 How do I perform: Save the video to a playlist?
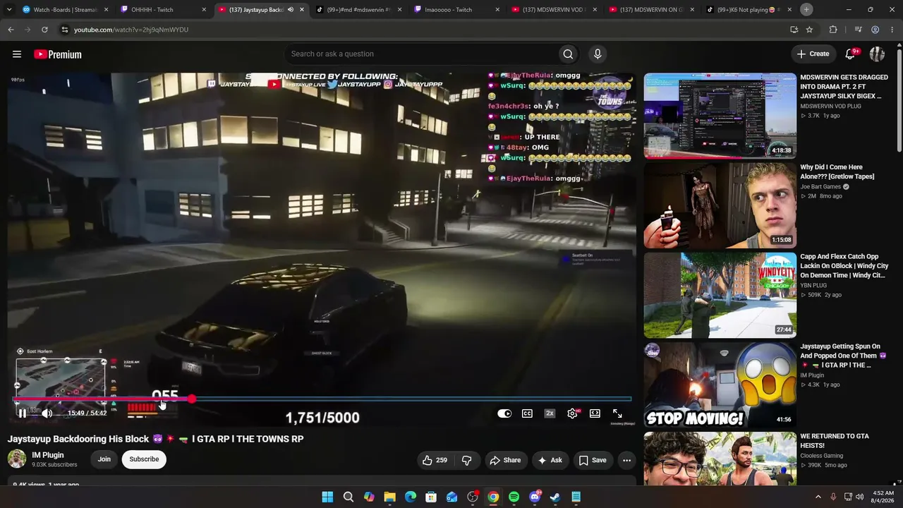pos(593,460)
